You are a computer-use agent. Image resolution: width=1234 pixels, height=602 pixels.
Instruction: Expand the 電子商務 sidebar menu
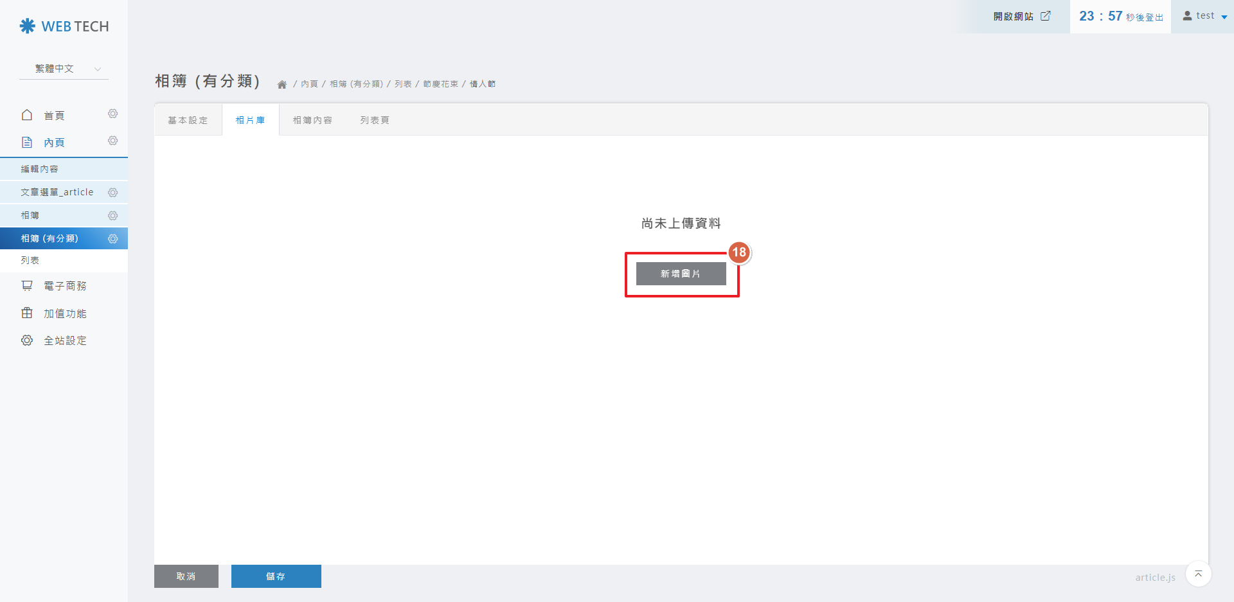[x=64, y=286]
